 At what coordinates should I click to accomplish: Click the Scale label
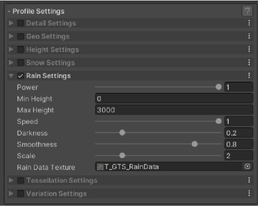pos(26,156)
